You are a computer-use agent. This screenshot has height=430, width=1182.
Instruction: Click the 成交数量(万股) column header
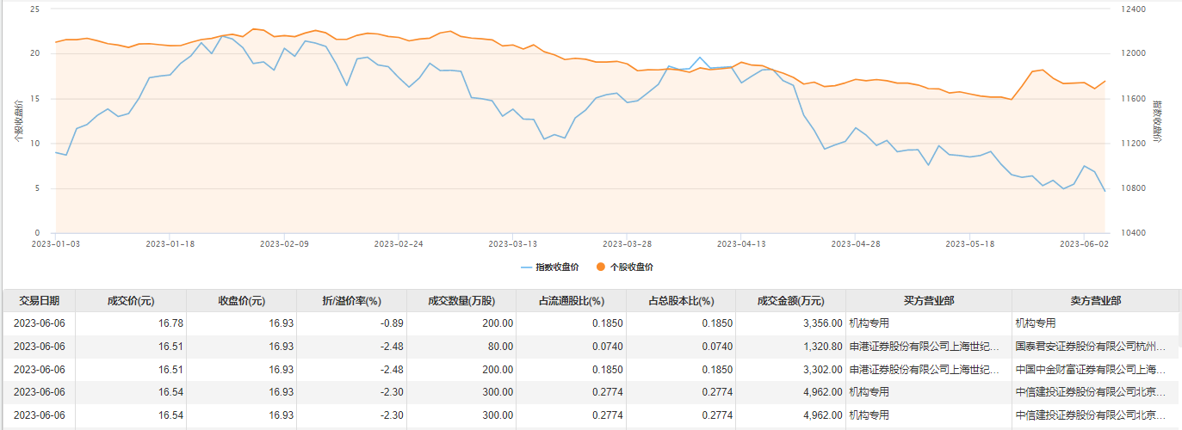(x=461, y=301)
